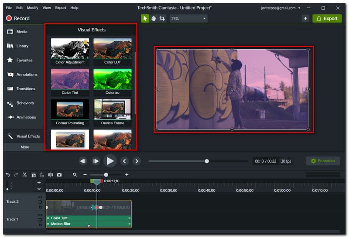349x238 pixels.
Task: Toggle the magnet icon on Track 2
Action: point(40,202)
